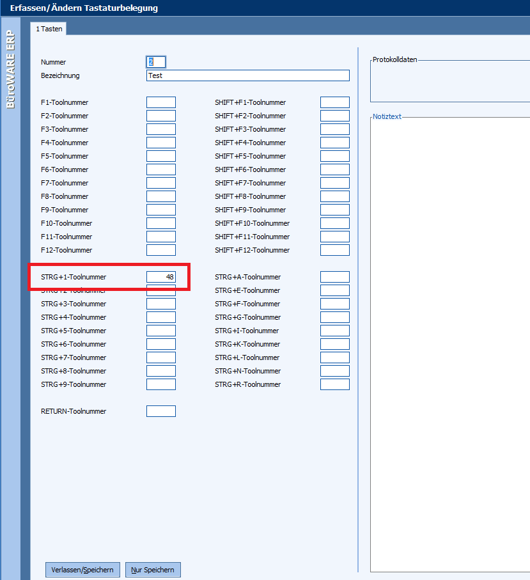530x580 pixels.
Task: Focus the STRG+G-Toolnummer input box
Action: [x=334, y=317]
